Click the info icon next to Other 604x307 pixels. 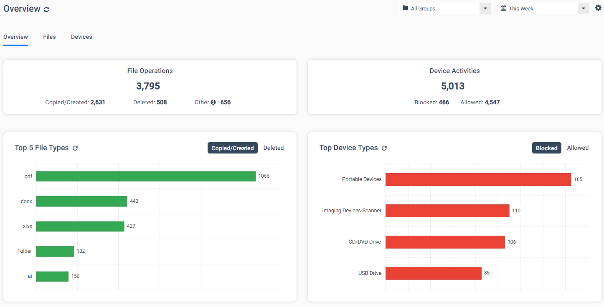click(x=213, y=102)
